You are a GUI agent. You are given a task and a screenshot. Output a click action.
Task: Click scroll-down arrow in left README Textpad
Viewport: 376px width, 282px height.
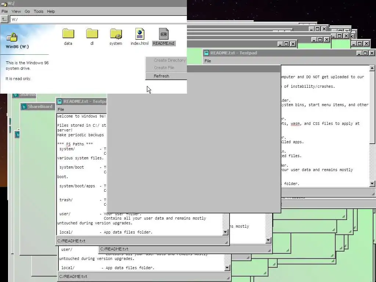click(x=225, y=232)
